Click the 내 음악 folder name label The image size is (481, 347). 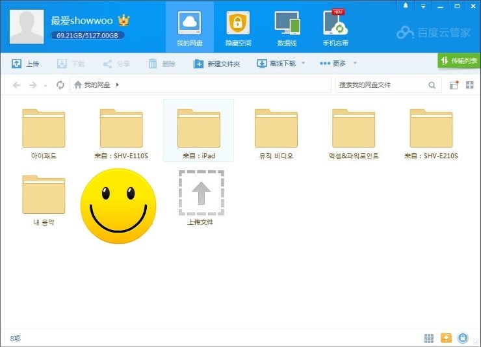click(x=44, y=222)
